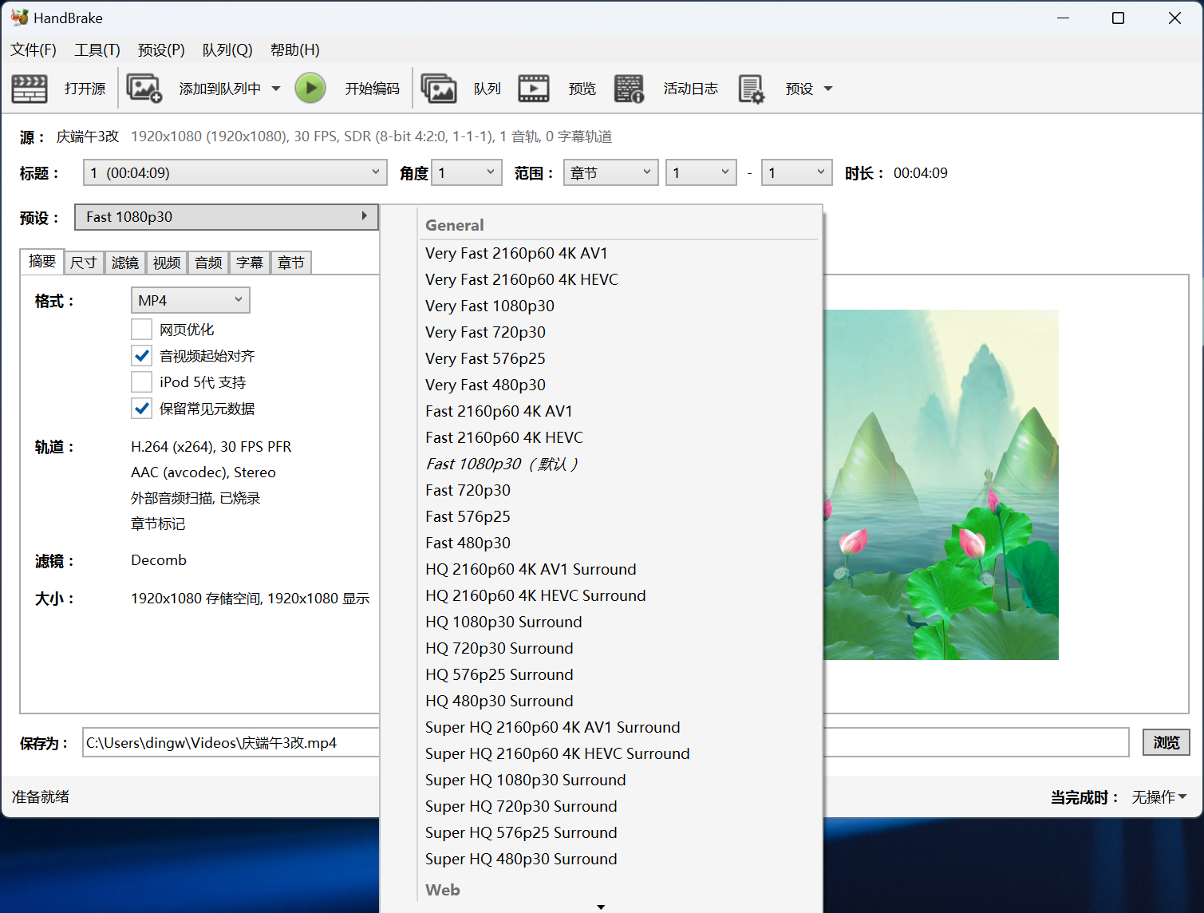This screenshot has width=1204, height=913.
Task: Click the scroll-down arrow below the preset list
Action: click(x=601, y=907)
